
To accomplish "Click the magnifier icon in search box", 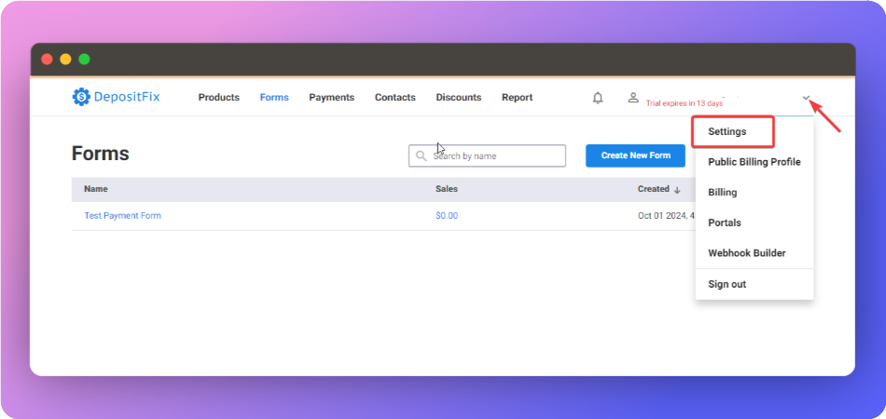I will coord(421,155).
